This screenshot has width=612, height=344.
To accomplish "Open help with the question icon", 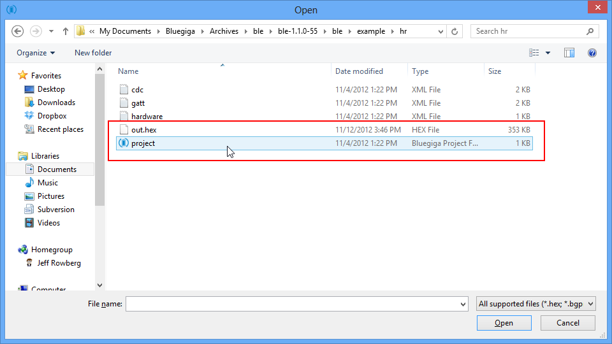I will point(592,53).
